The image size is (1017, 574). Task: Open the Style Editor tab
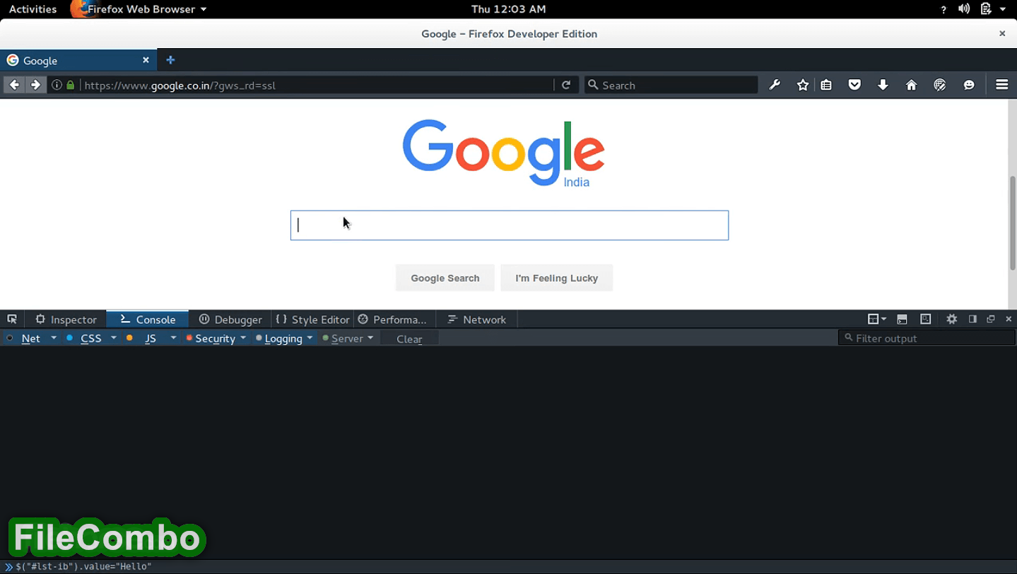click(x=312, y=320)
